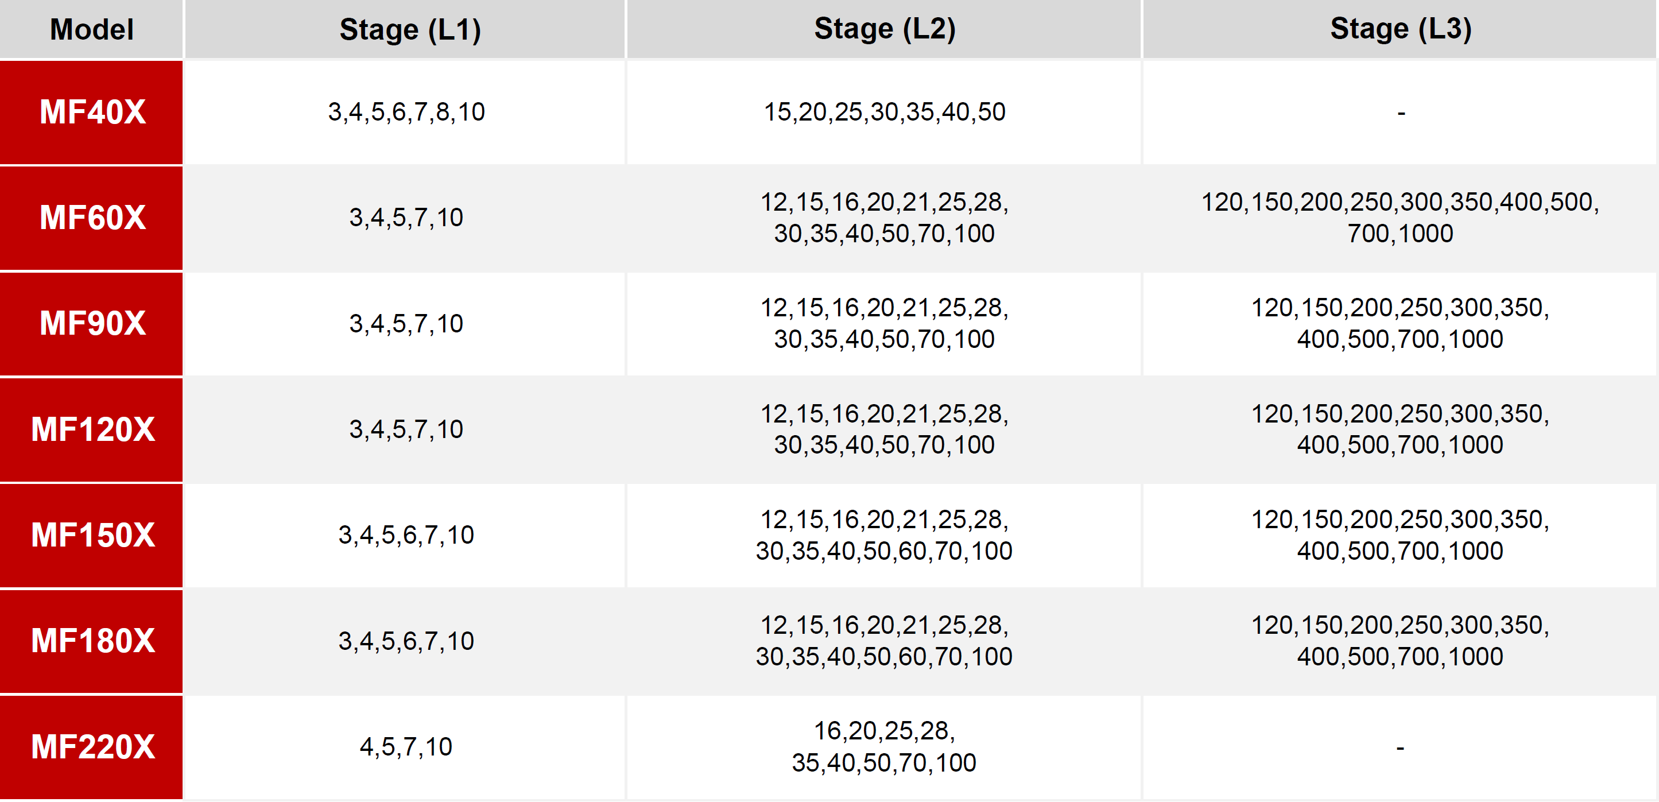The width and height of the screenshot is (1659, 802).
Task: Click the Model column header
Action: (x=91, y=29)
